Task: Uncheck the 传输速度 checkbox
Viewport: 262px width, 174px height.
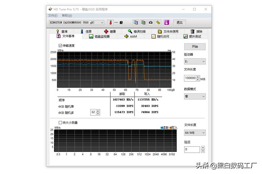Action: [x=60, y=46]
